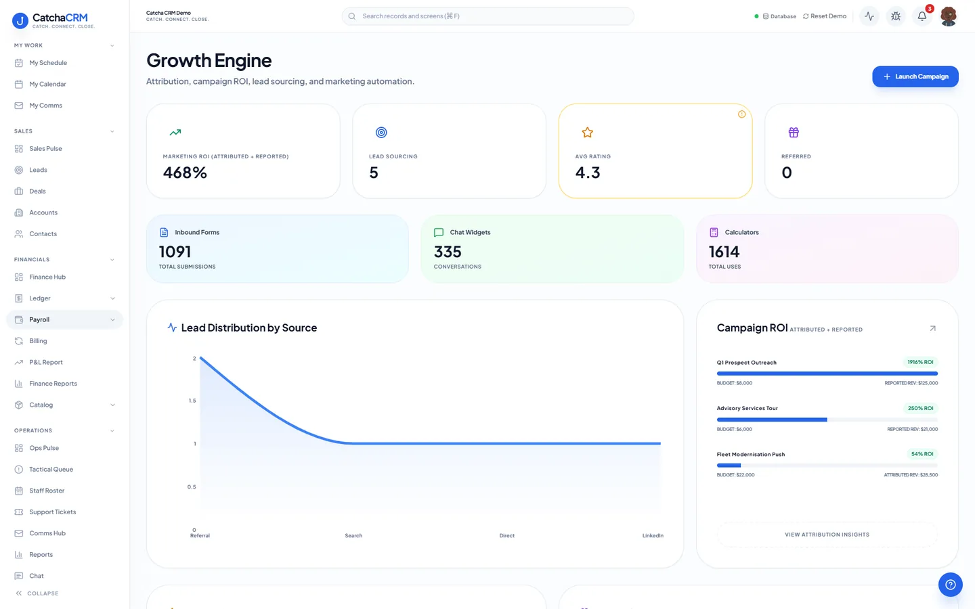Click the help question mark button
The image size is (975, 609).
pyautogui.click(x=951, y=585)
